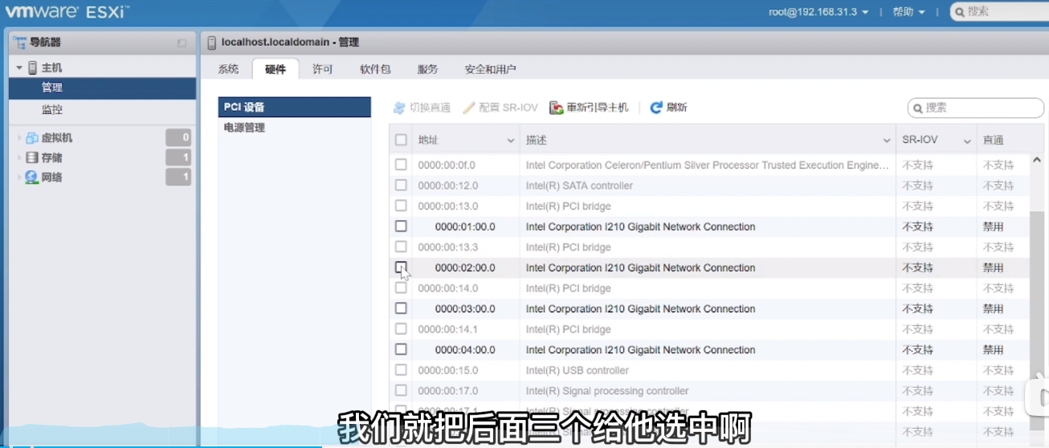The width and height of the screenshot is (1049, 448).
Task: Select 管理 under the host
Action: (102, 88)
